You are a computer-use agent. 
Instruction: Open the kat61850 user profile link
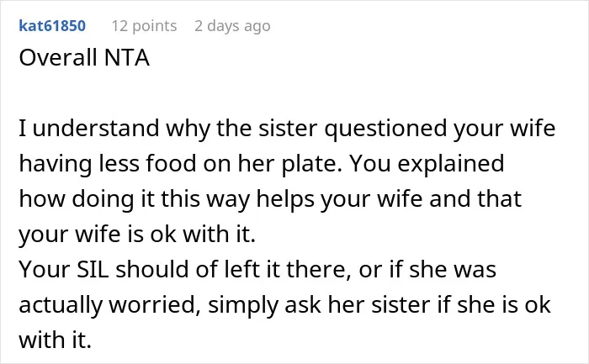[x=52, y=26]
